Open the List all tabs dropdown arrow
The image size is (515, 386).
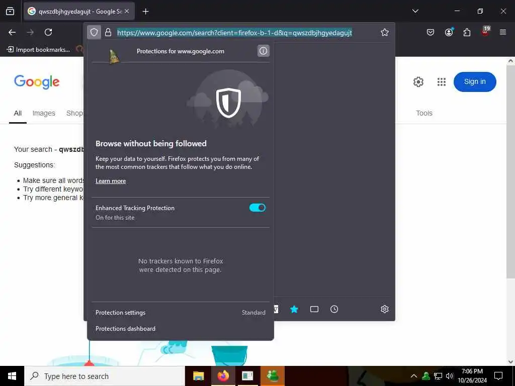415,11
